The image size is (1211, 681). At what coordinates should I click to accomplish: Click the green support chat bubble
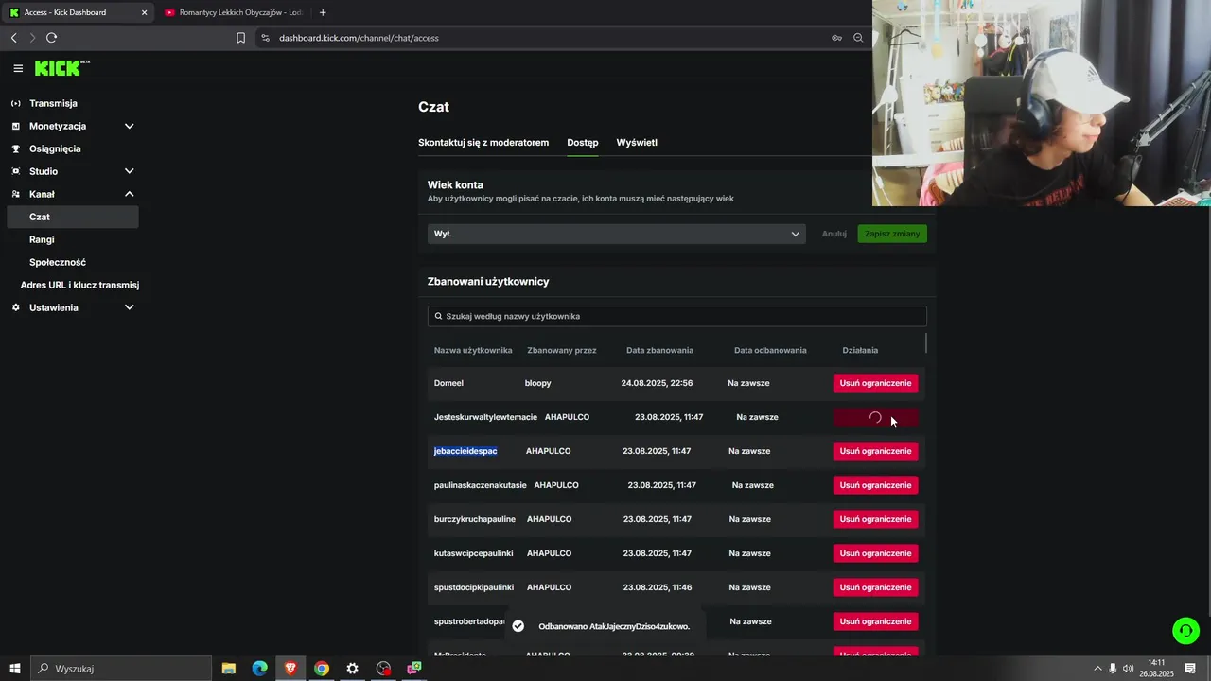(x=1185, y=630)
